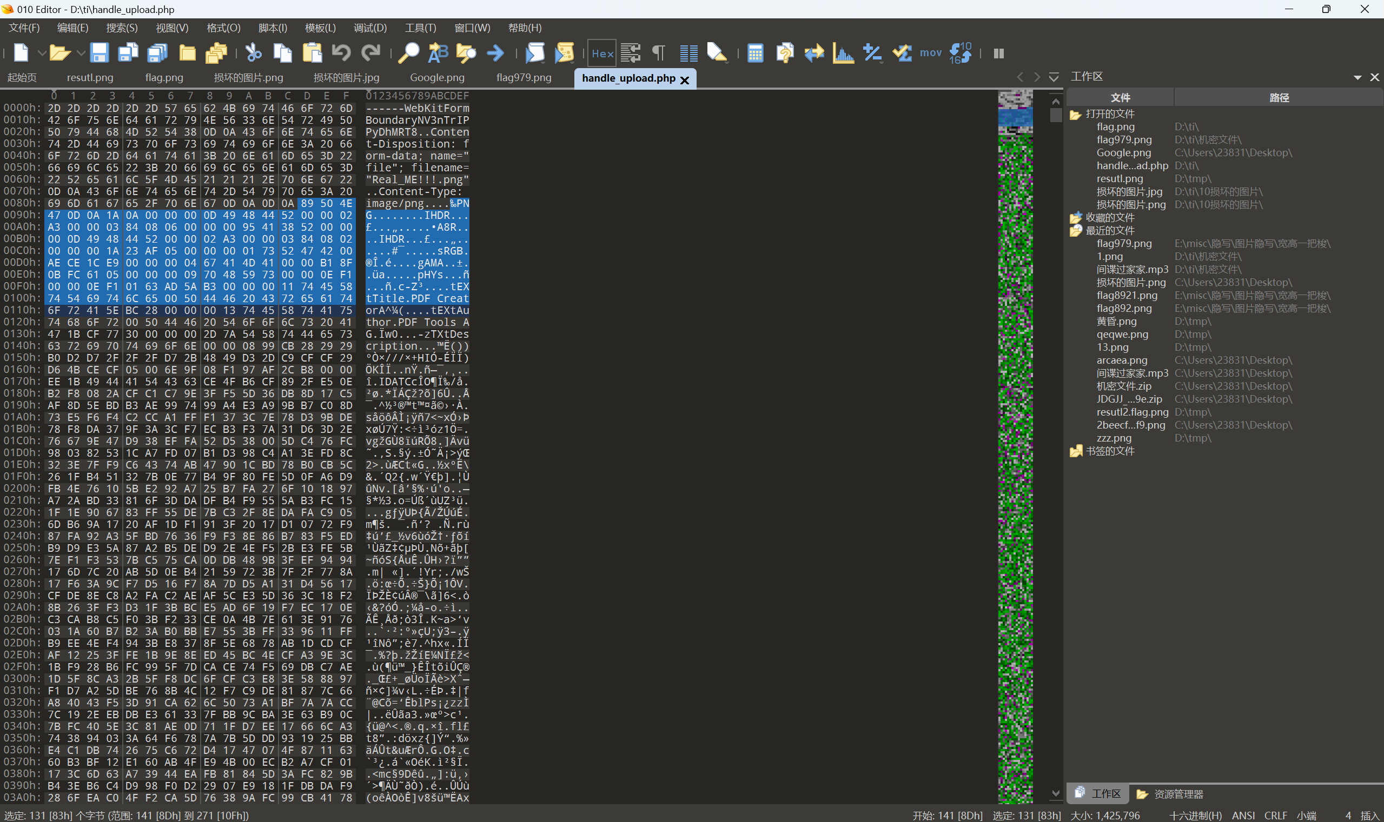This screenshot has width=1384, height=822.
Task: Close the 工作区 panel
Action: click(1375, 77)
